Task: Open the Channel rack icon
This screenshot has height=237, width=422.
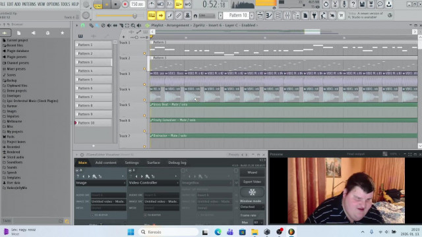Action: click(x=278, y=16)
